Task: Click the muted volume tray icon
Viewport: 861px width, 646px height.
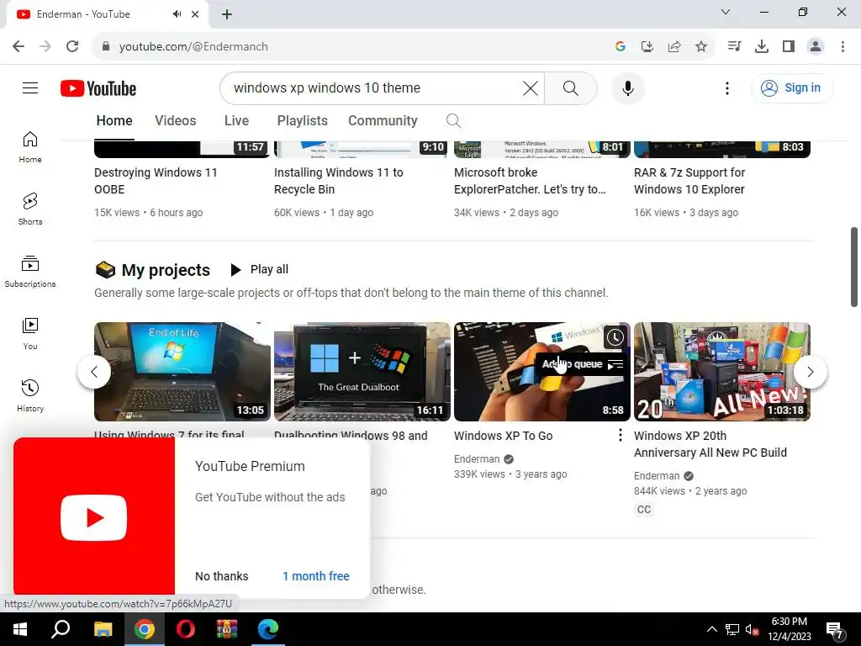Action: [752, 630]
